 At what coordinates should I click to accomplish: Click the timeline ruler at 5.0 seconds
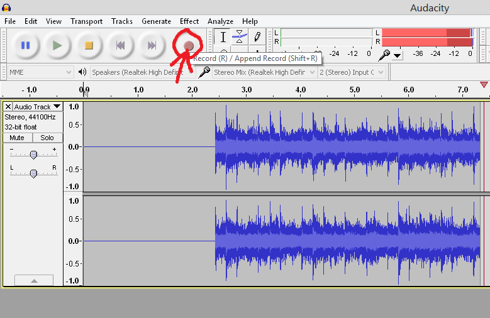pos(355,90)
